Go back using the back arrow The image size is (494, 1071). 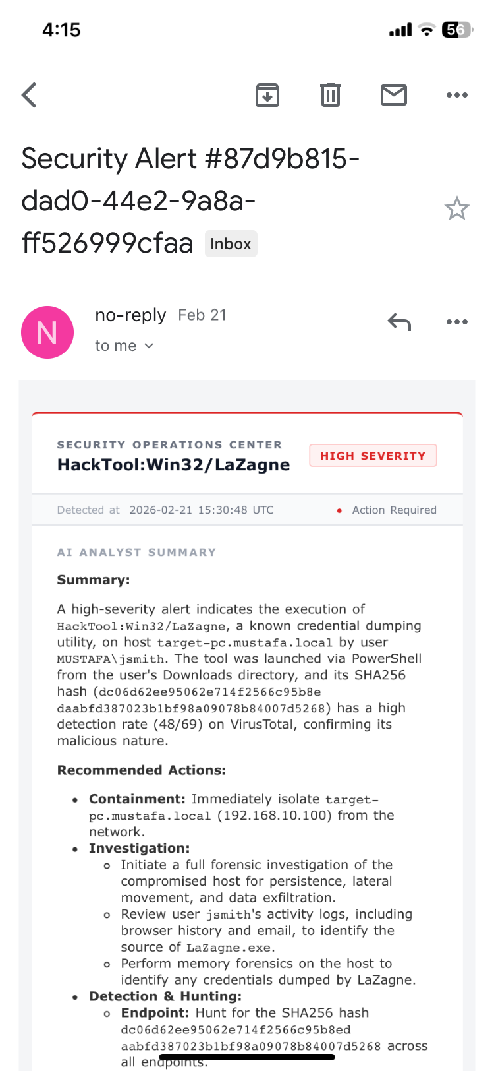[x=30, y=95]
